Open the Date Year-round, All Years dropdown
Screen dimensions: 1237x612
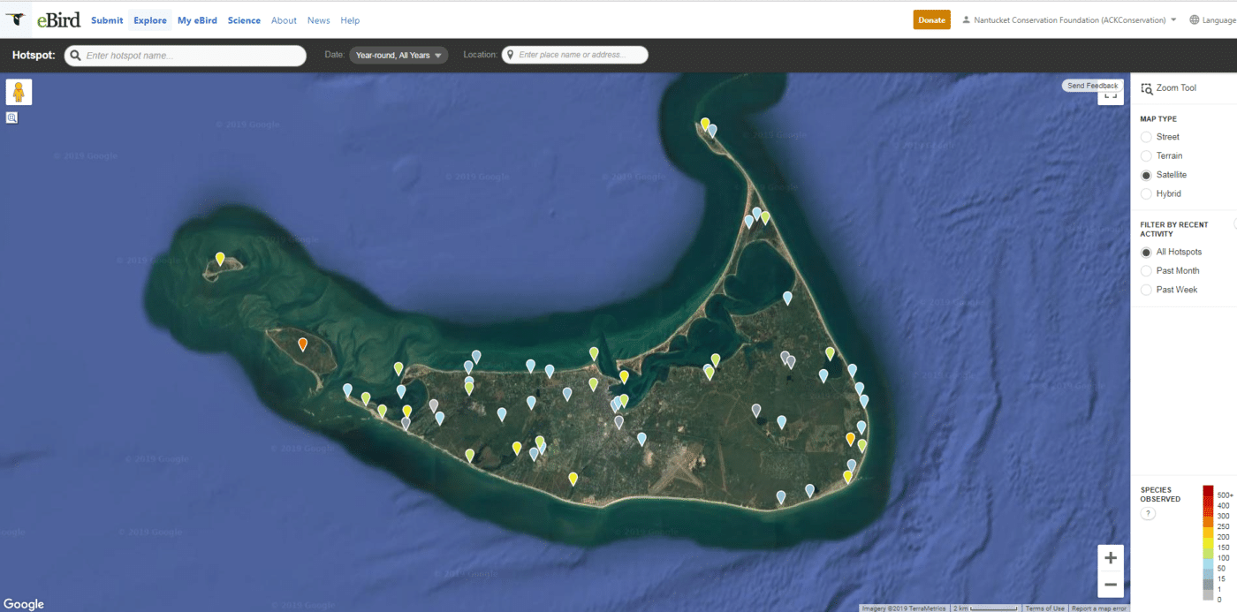(398, 55)
